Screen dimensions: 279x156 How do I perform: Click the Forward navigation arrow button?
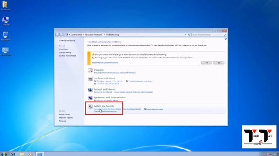pos(61,35)
